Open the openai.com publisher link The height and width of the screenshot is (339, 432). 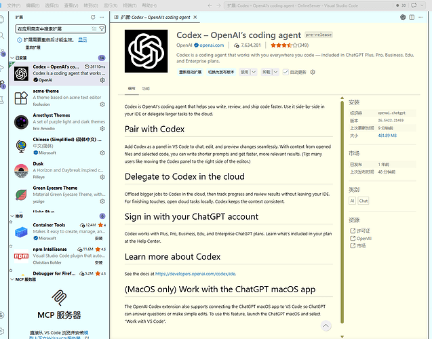click(212, 45)
